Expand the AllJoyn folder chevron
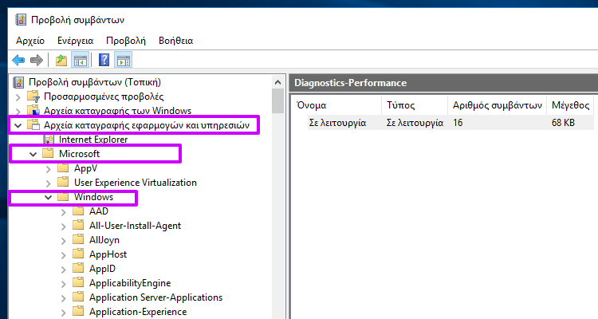 pyautogui.click(x=63, y=241)
